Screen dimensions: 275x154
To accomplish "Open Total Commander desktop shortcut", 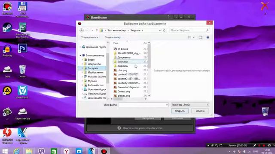I will pyautogui.click(x=22, y=9).
